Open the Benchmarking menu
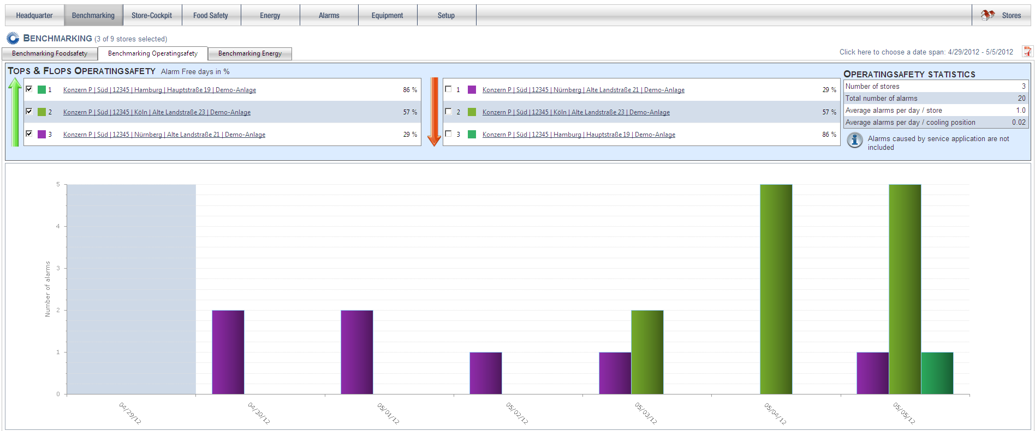The width and height of the screenshot is (1035, 431). pyautogui.click(x=93, y=15)
